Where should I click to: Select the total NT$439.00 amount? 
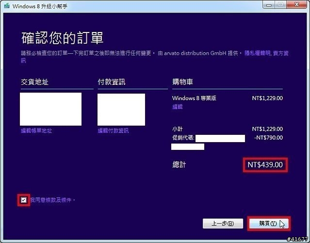[265, 165]
